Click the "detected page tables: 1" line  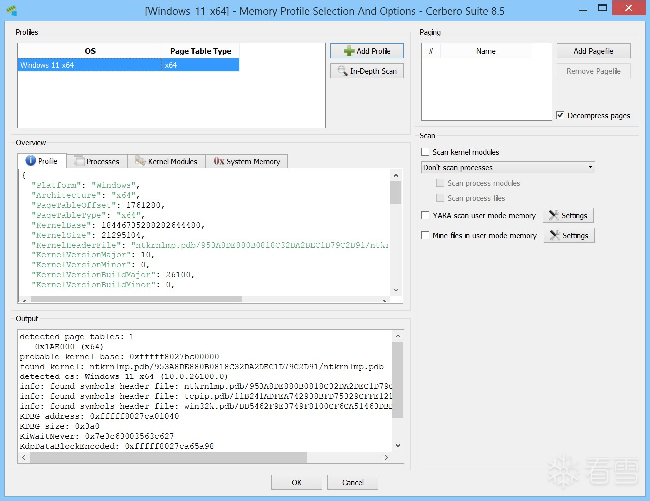(77, 337)
